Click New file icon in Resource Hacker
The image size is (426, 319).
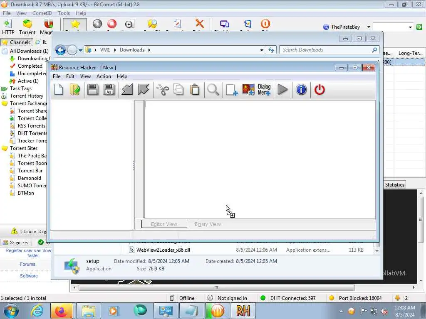pyautogui.click(x=59, y=90)
